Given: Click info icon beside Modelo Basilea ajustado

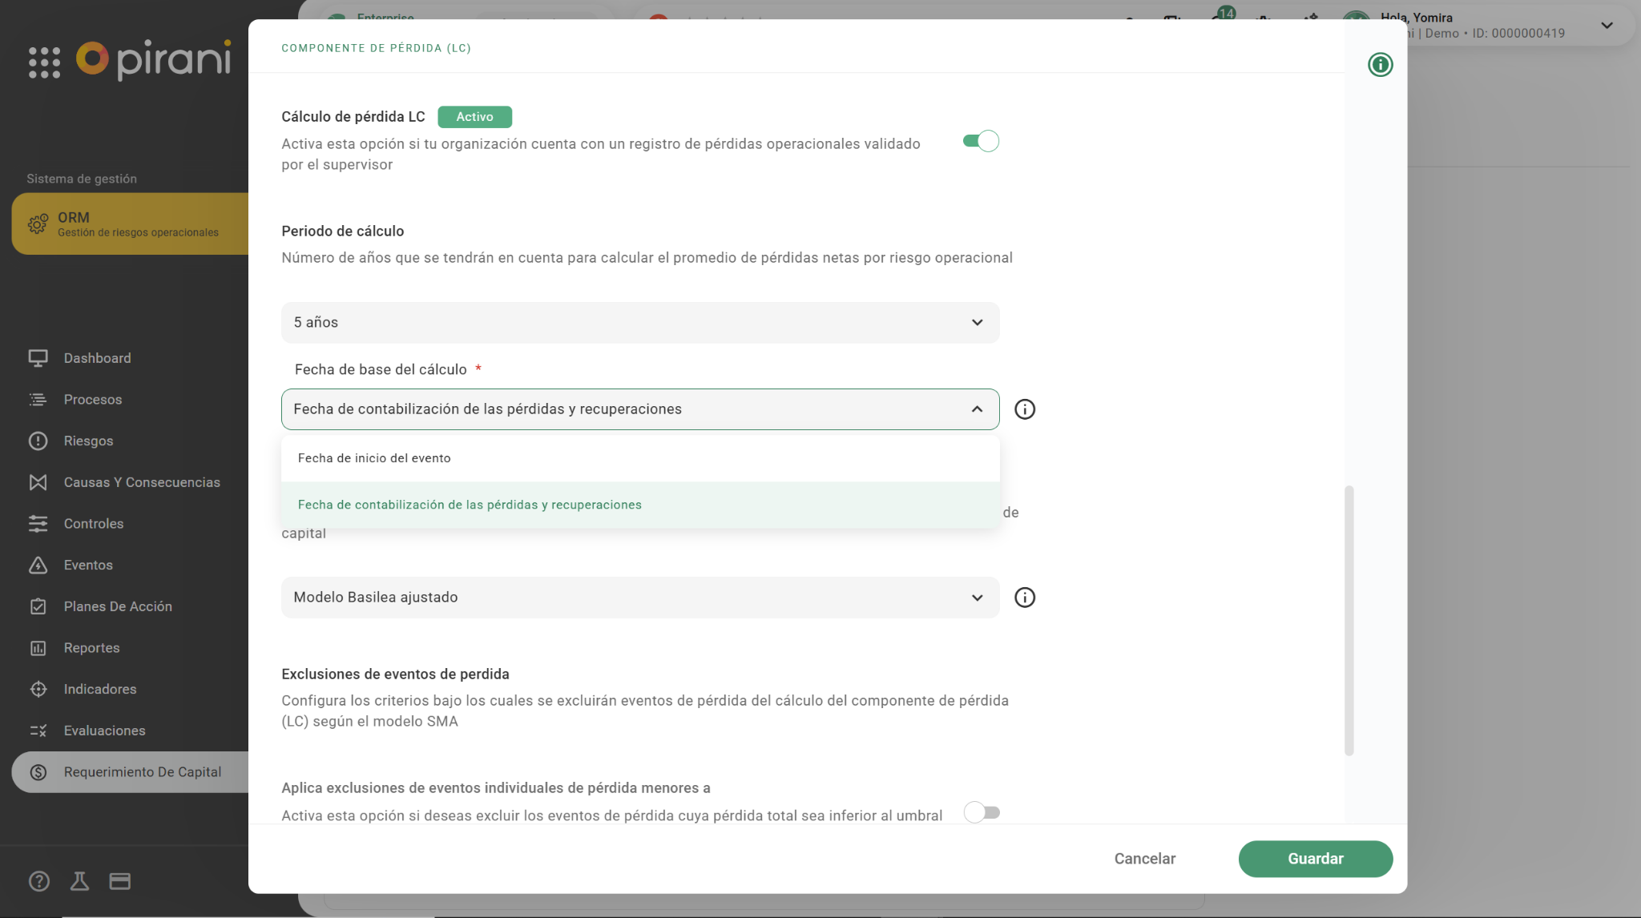Looking at the screenshot, I should 1024,598.
